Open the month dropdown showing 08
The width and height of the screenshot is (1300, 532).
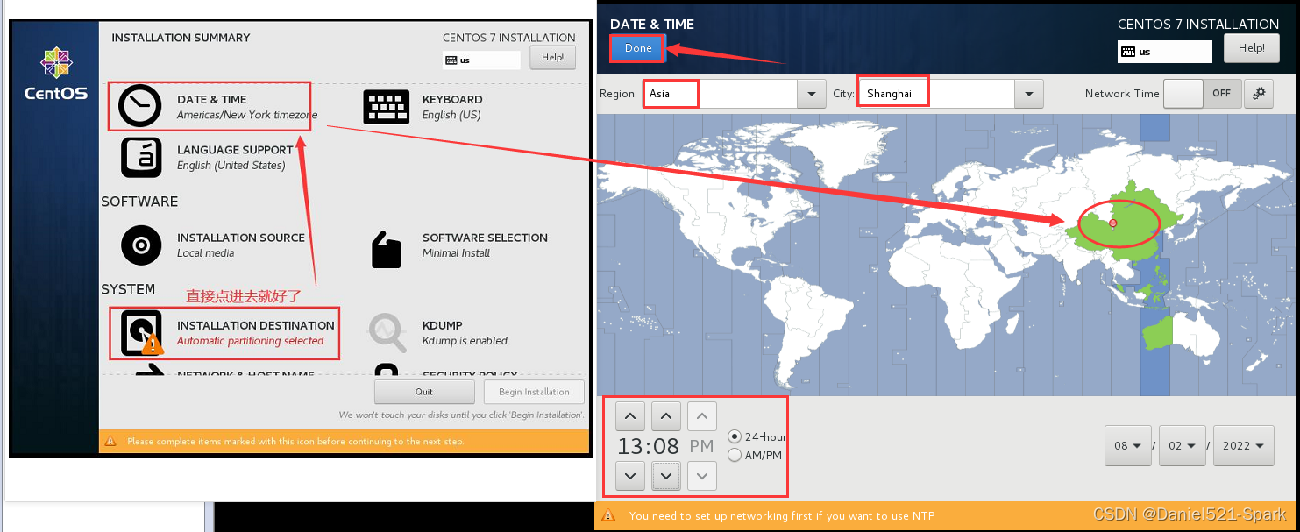[x=1129, y=445]
